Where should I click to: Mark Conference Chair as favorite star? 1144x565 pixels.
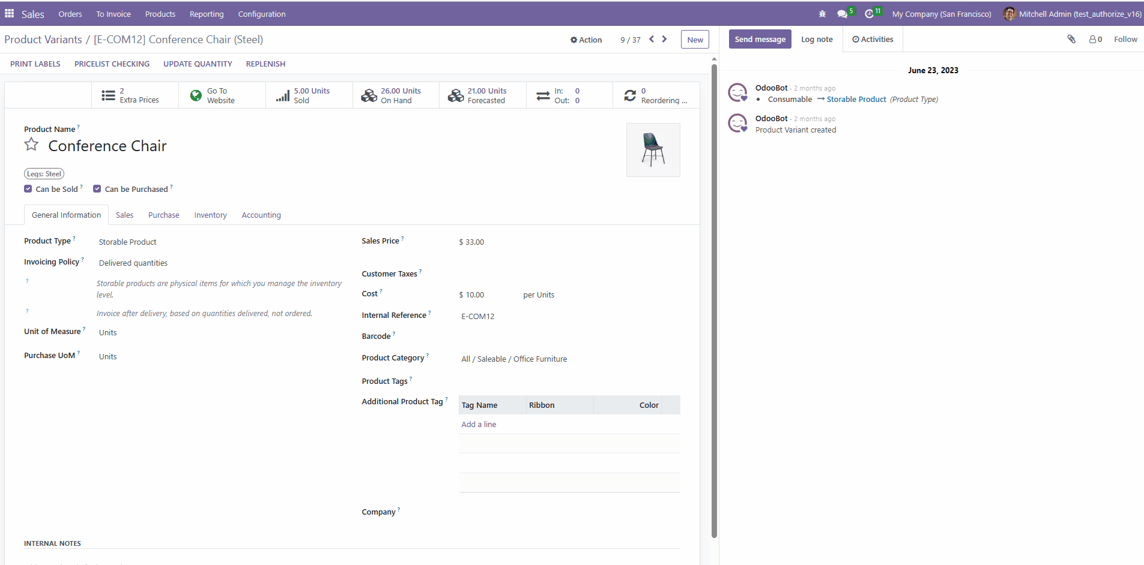(x=31, y=145)
